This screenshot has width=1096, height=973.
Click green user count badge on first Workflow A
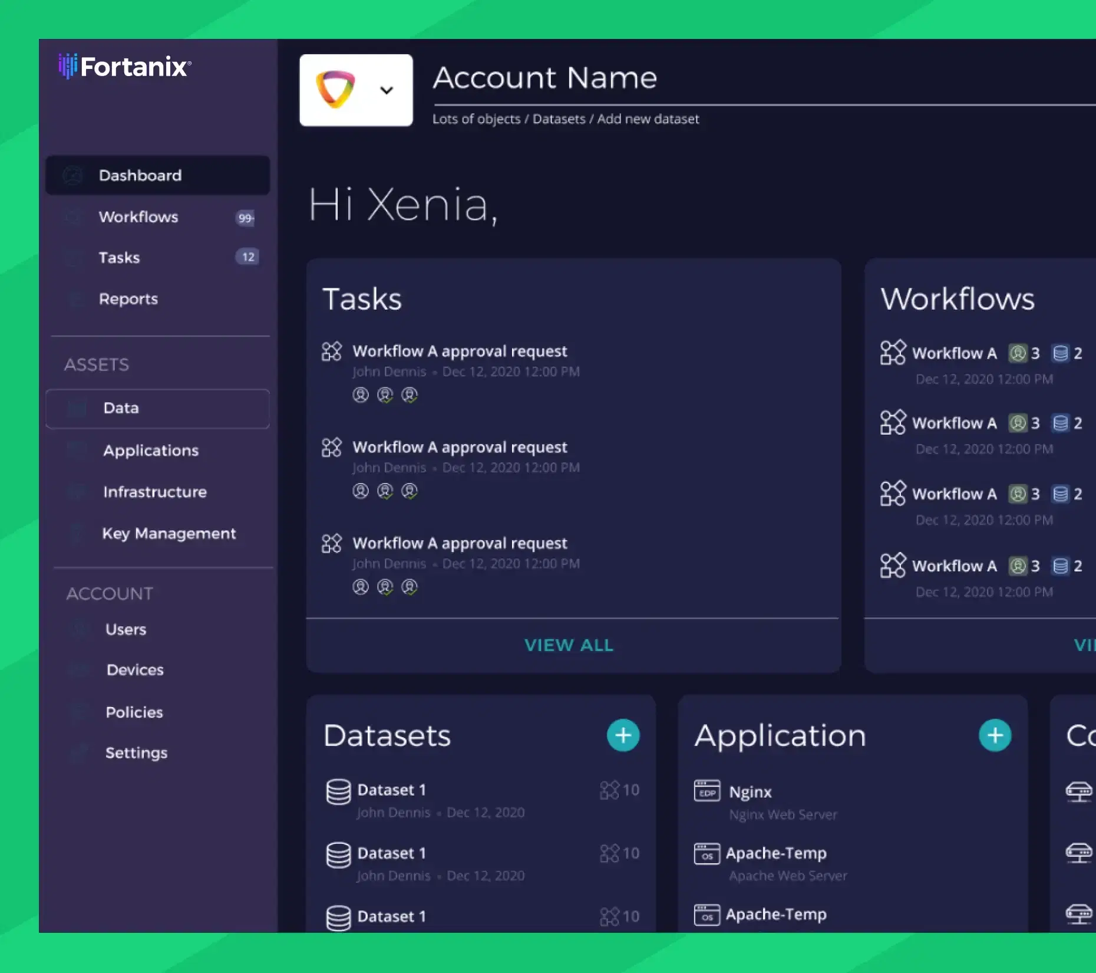click(1018, 353)
